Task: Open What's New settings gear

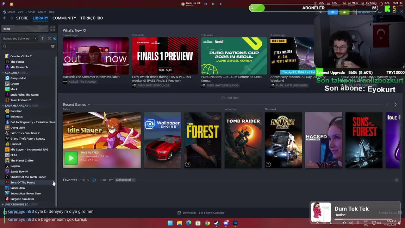Action: (84, 30)
